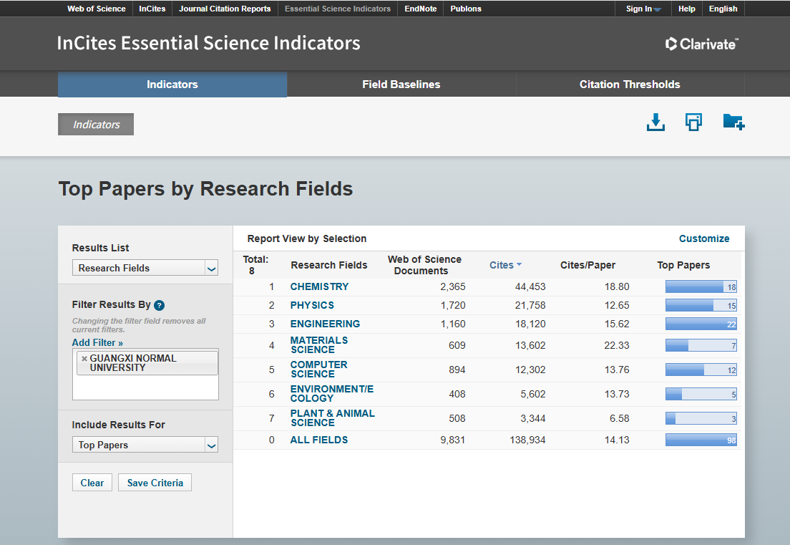790x545 pixels.
Task: Open the ENVIRONMENT/ECOLOGY research field
Action: click(331, 393)
